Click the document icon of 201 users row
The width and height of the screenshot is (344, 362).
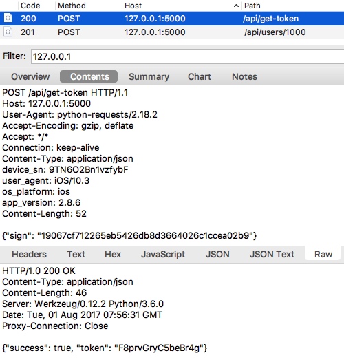[8, 32]
